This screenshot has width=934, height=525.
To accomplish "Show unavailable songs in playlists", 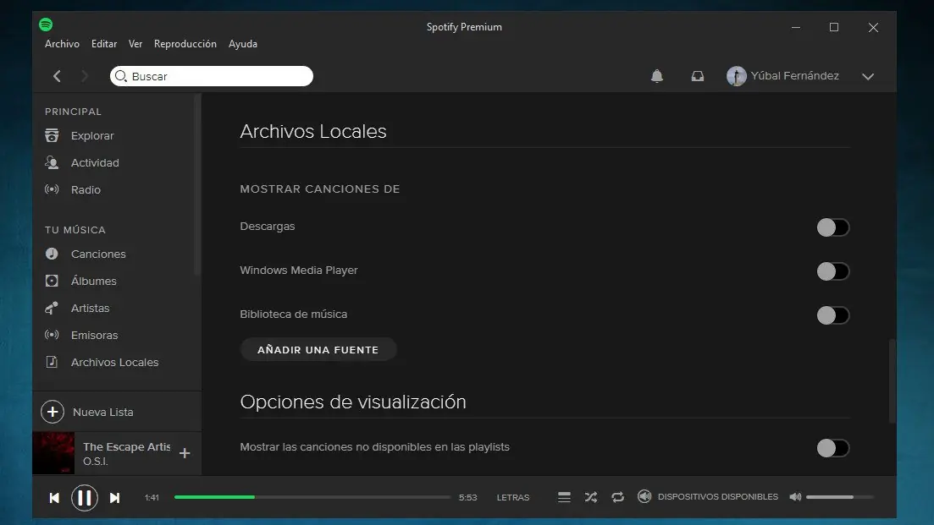I will 832,447.
